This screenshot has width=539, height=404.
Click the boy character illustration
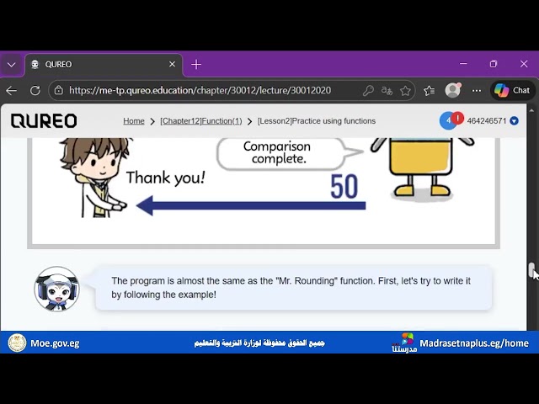click(x=94, y=178)
